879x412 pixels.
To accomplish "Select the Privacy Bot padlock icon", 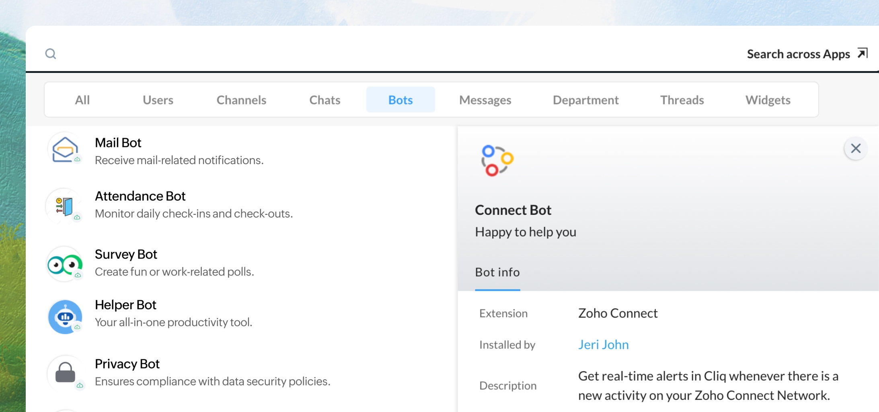I will point(65,373).
